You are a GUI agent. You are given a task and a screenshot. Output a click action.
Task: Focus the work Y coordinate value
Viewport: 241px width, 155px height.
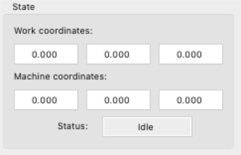point(118,54)
